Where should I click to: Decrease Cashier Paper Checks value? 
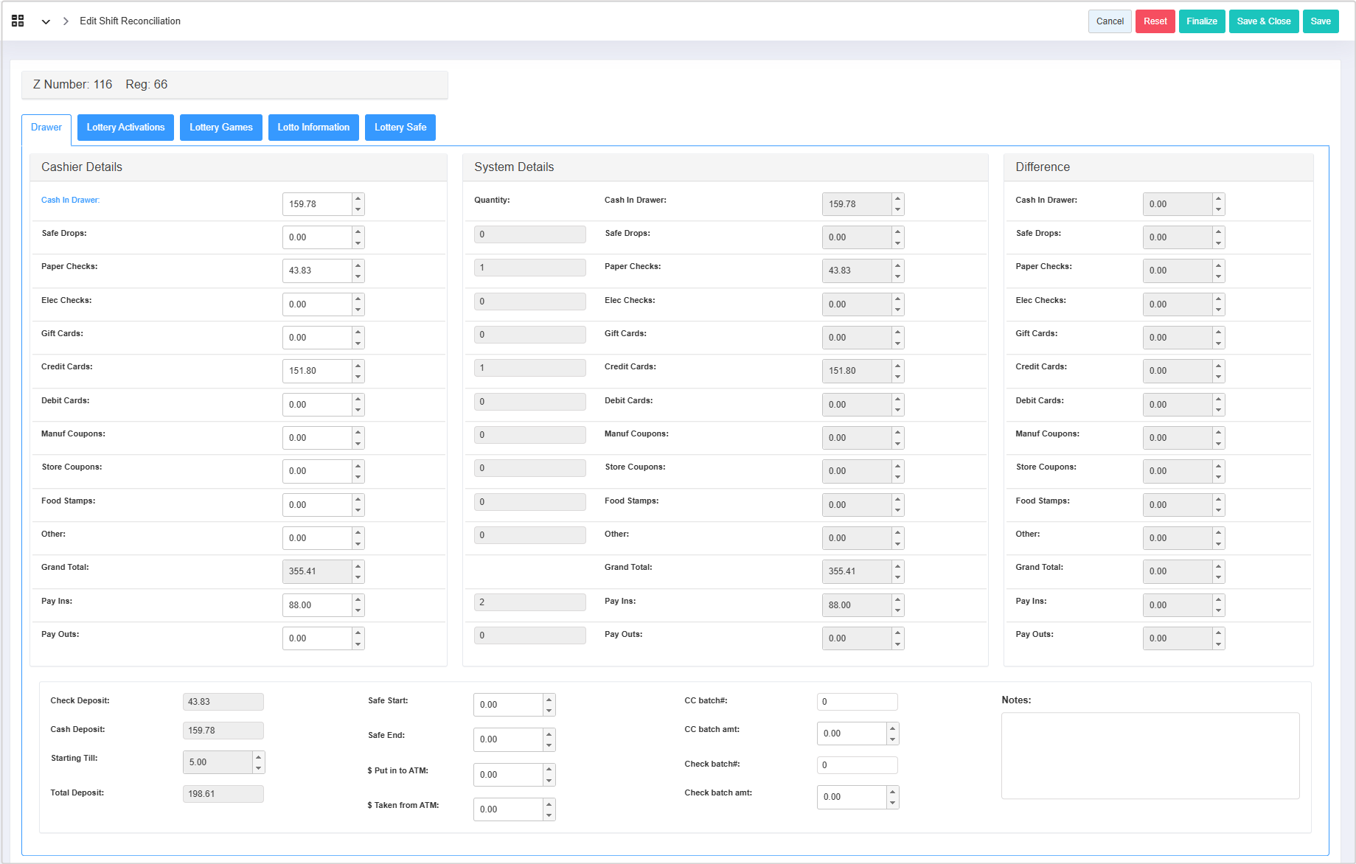coord(358,276)
